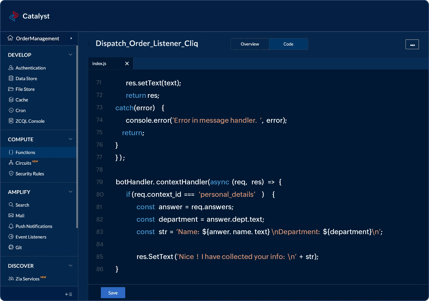Click the home icon beside OrderManagement

[10, 38]
